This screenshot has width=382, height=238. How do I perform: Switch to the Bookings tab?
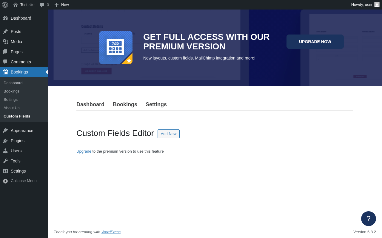[x=125, y=104]
